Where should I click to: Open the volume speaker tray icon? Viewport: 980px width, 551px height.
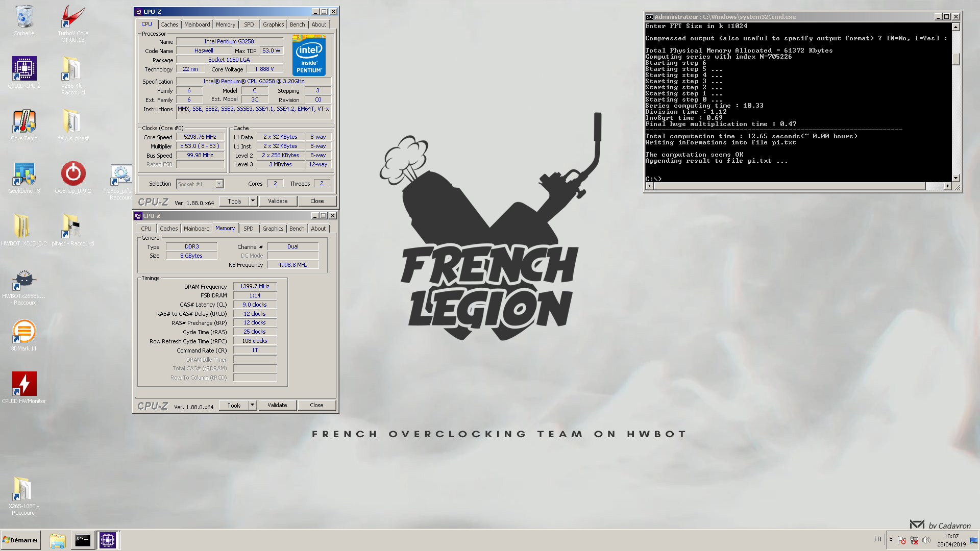pos(926,540)
